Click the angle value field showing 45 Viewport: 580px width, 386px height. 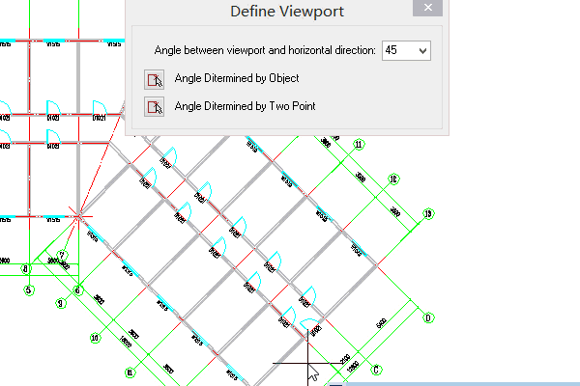pos(406,50)
